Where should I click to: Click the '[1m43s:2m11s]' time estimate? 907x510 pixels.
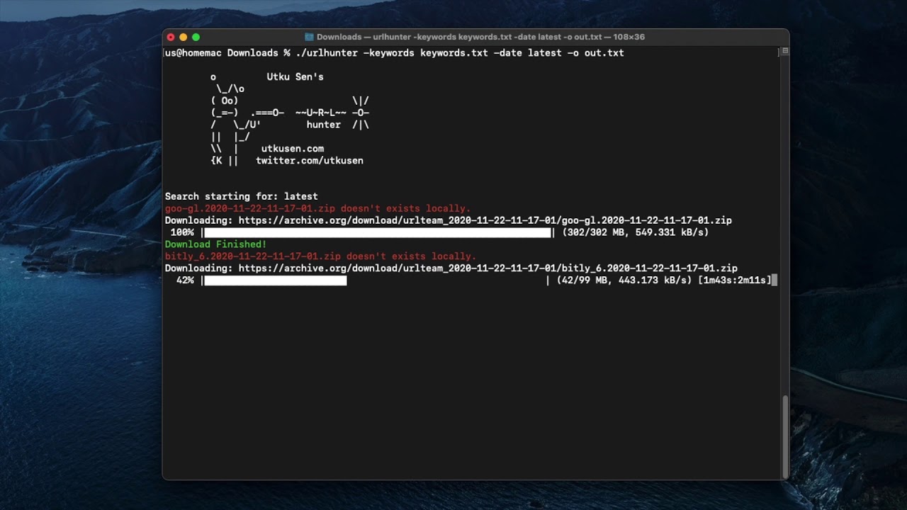(x=735, y=280)
